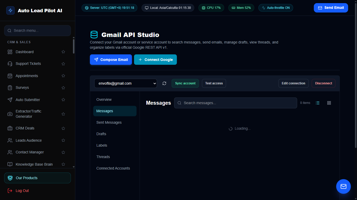Click the CPU chip icon

point(204,8)
